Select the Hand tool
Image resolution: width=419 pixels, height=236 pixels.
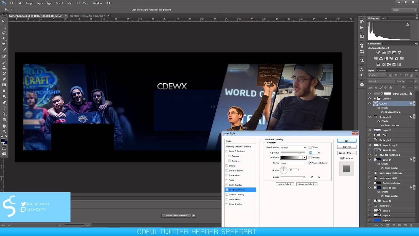pos(4,126)
